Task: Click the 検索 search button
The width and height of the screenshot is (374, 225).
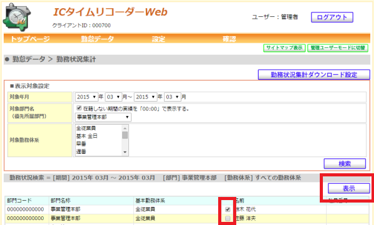Action: click(345, 164)
